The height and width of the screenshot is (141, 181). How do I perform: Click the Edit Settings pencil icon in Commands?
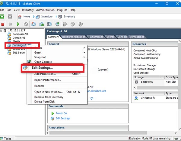[52, 118]
